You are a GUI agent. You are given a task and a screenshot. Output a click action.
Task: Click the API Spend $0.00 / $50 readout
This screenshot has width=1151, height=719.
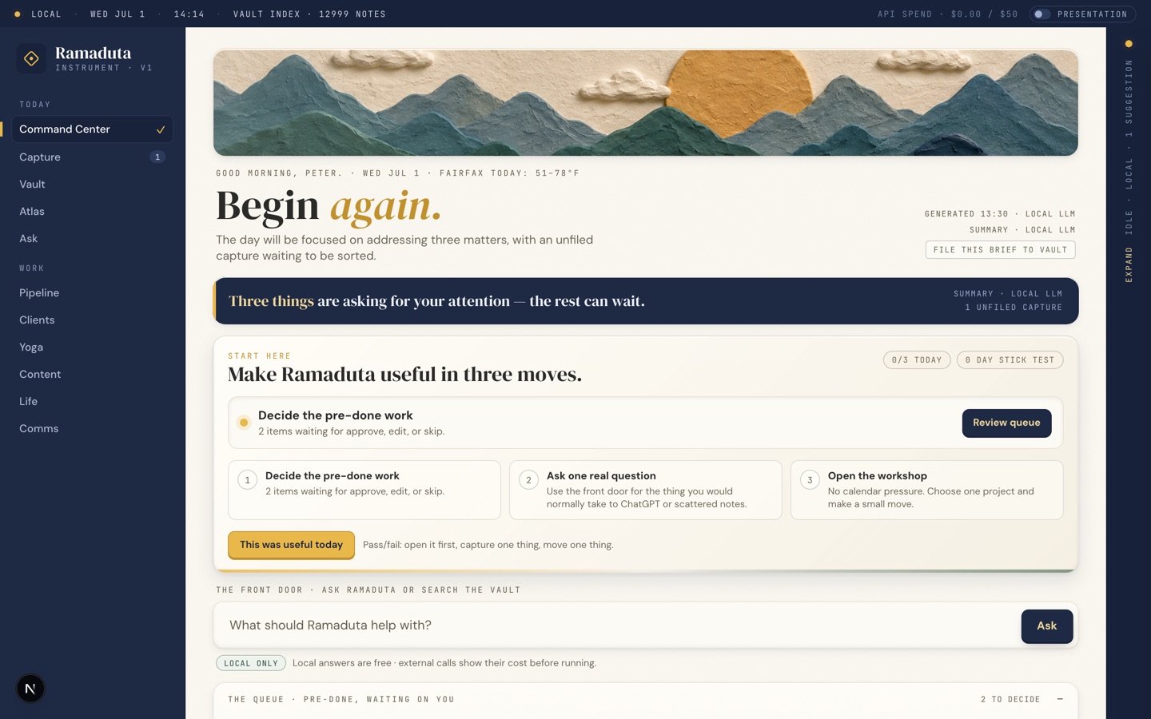click(x=947, y=14)
